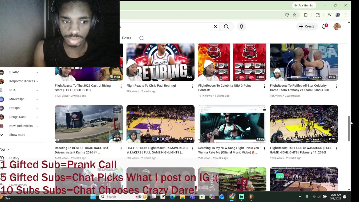359x202 pixels.
Task: Switch to Google Chrome taskbar icon
Action: (x=232, y=197)
